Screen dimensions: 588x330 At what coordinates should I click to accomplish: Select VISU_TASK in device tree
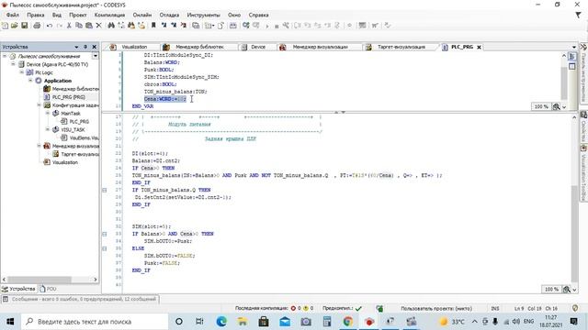pos(73,129)
